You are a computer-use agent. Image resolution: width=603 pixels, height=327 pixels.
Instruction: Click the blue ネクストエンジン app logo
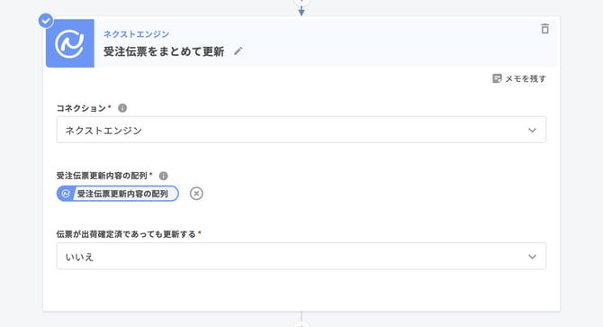[x=70, y=43]
